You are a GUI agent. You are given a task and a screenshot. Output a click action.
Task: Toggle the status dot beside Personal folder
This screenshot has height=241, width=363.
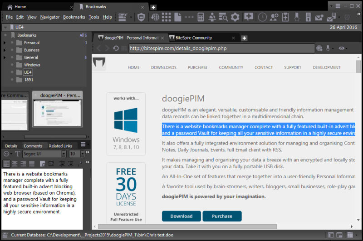click(x=12, y=42)
